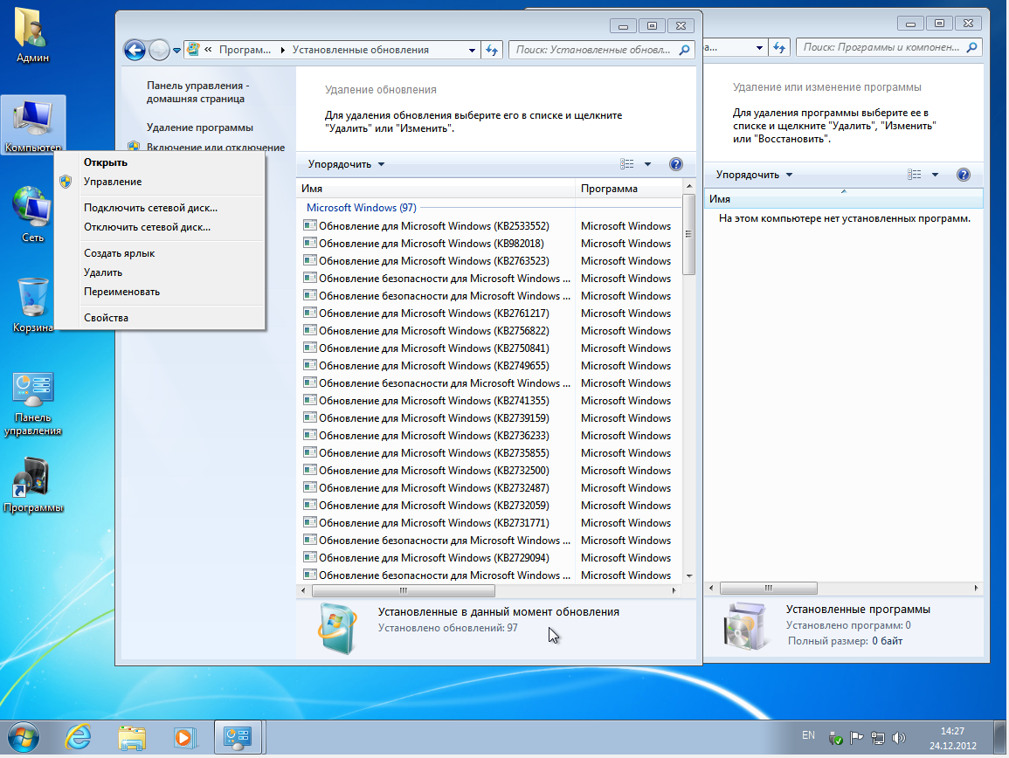Screen dimensions: 1009x758
Task: Select Подключить сетевой диск menu entry
Action: [x=150, y=208]
